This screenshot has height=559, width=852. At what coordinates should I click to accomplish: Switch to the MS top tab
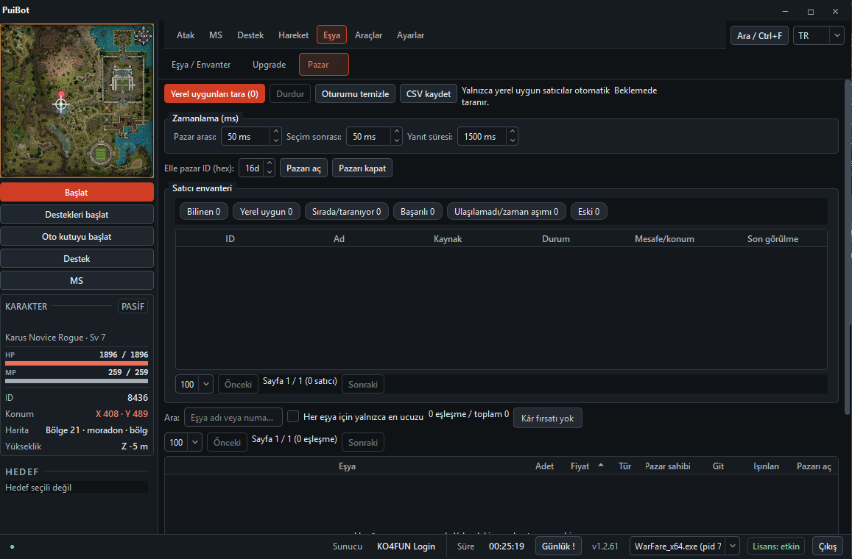[x=216, y=35]
